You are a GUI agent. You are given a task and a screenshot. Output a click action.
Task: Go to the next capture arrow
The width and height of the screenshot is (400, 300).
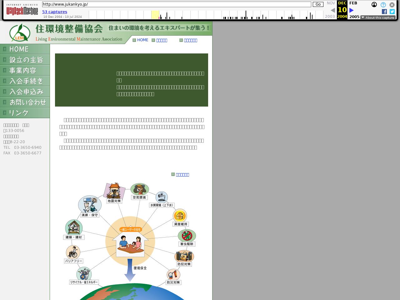[351, 10]
